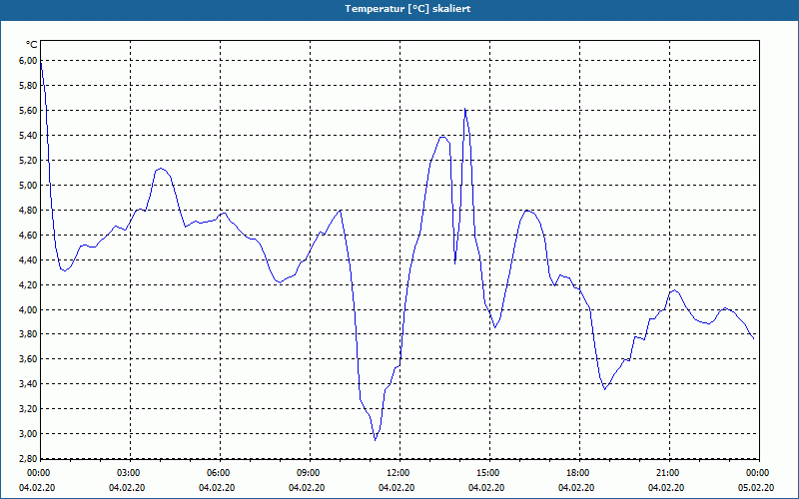Click the '04.02.20' date under 21:00
Viewport: 799px width, 499px height.
pos(666,488)
